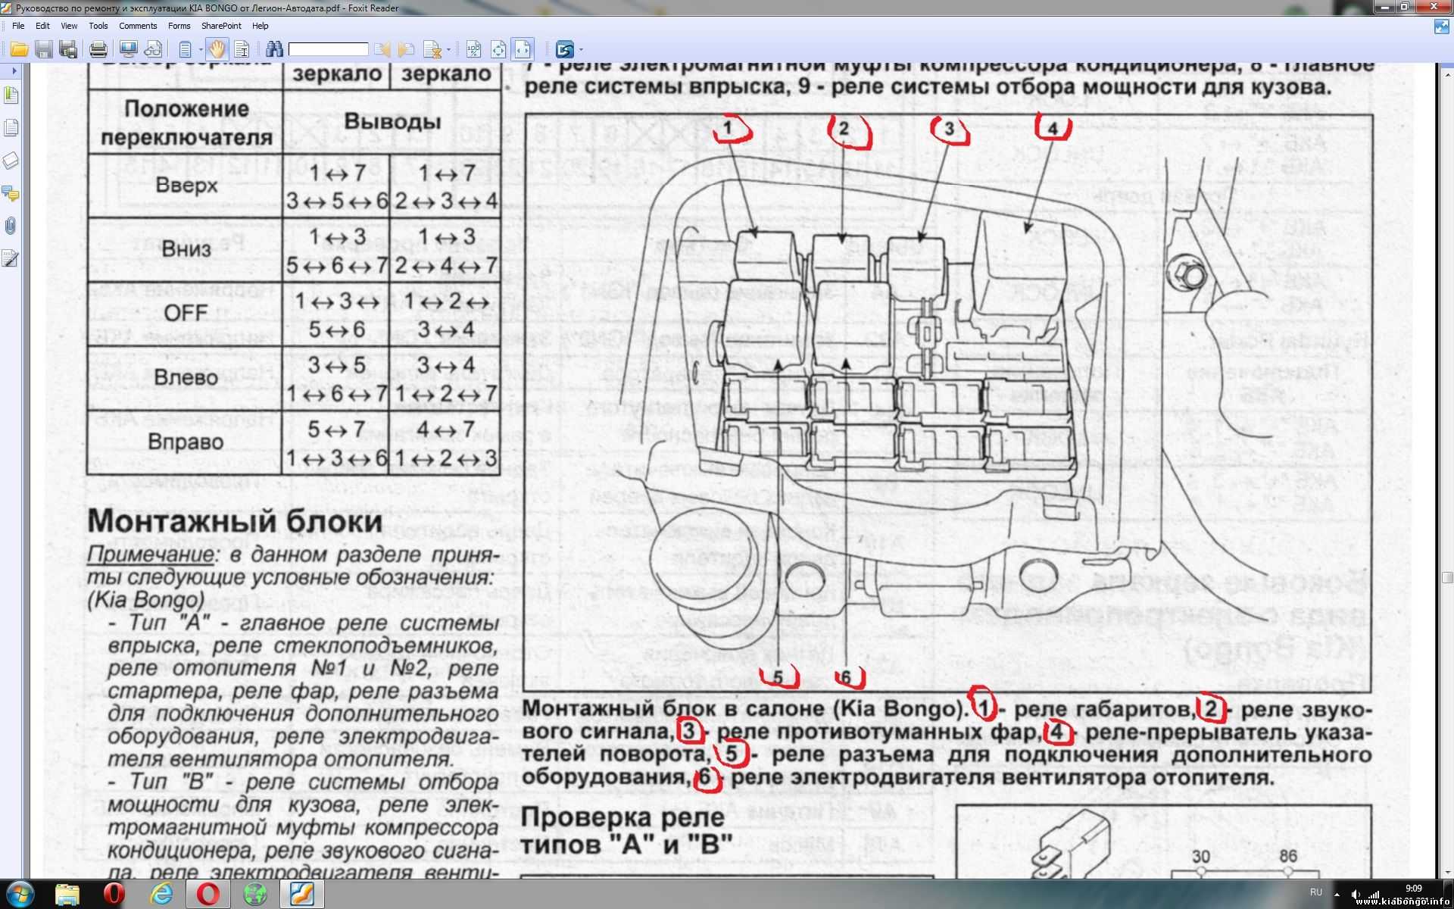
Task: Open the Comments panel icon
Action: click(x=11, y=193)
